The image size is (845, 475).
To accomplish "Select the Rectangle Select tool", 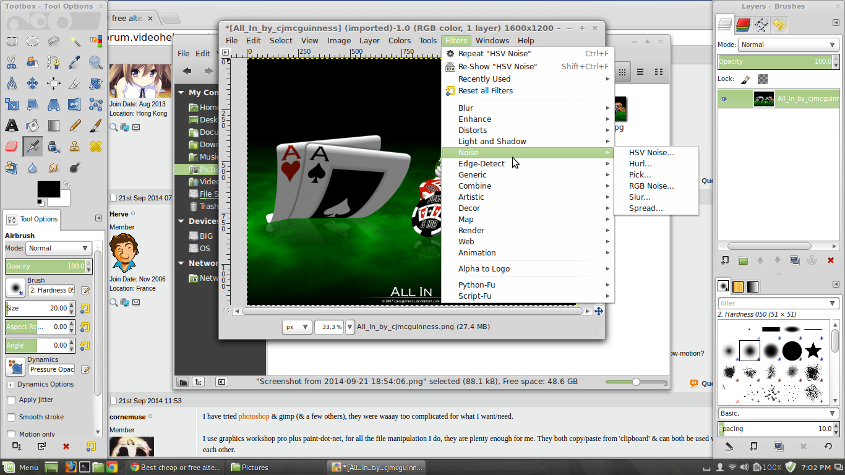I will 12,41.
